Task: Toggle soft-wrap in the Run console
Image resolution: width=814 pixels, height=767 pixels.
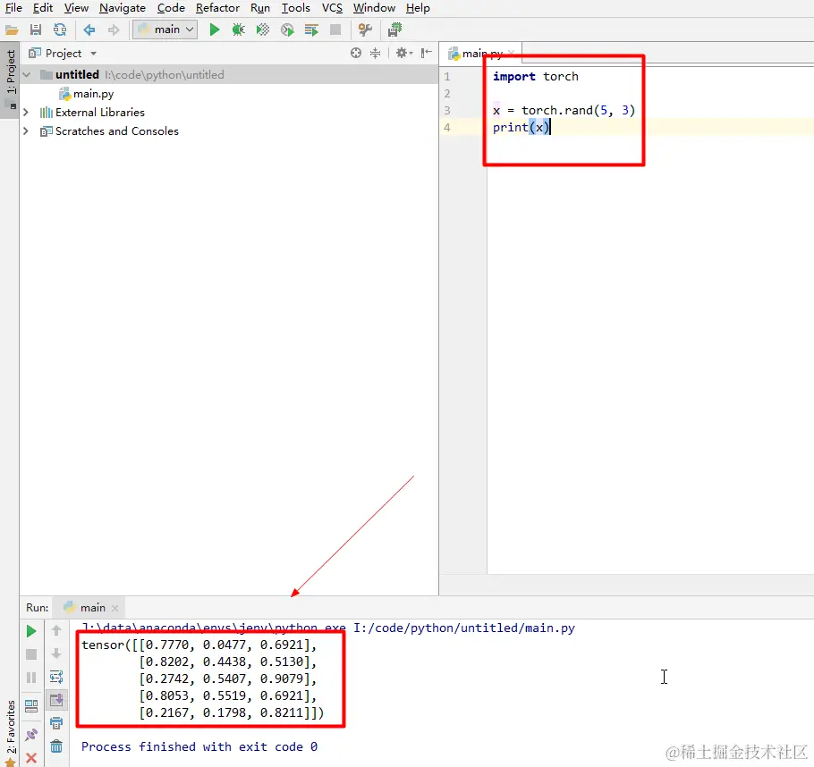Action: tap(56, 677)
